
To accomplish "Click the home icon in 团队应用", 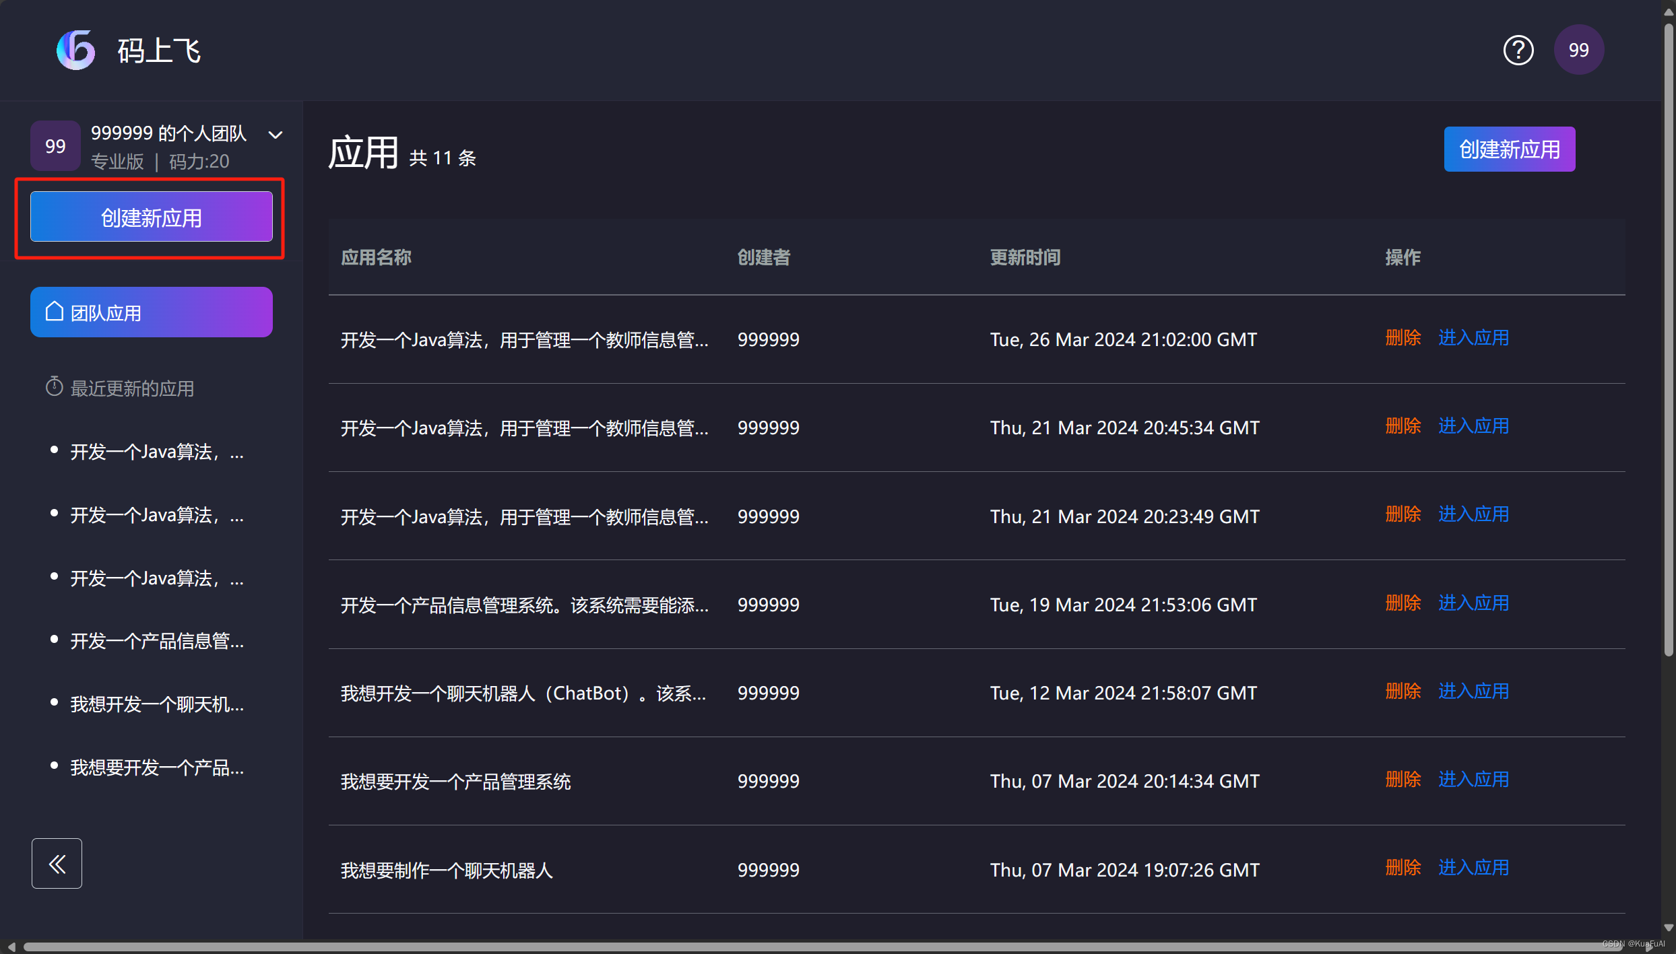I will tap(55, 312).
